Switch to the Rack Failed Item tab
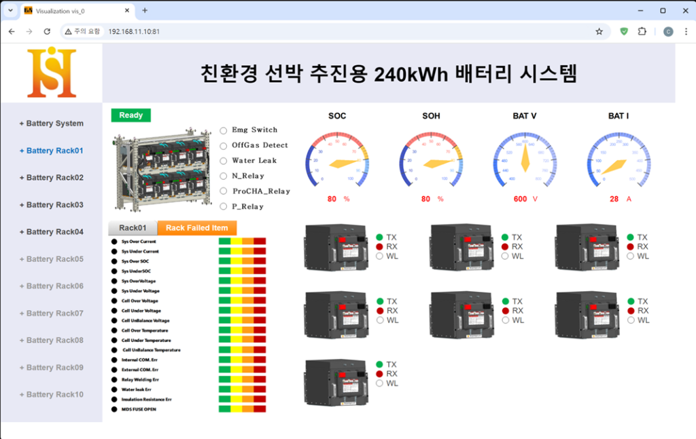 pyautogui.click(x=196, y=228)
